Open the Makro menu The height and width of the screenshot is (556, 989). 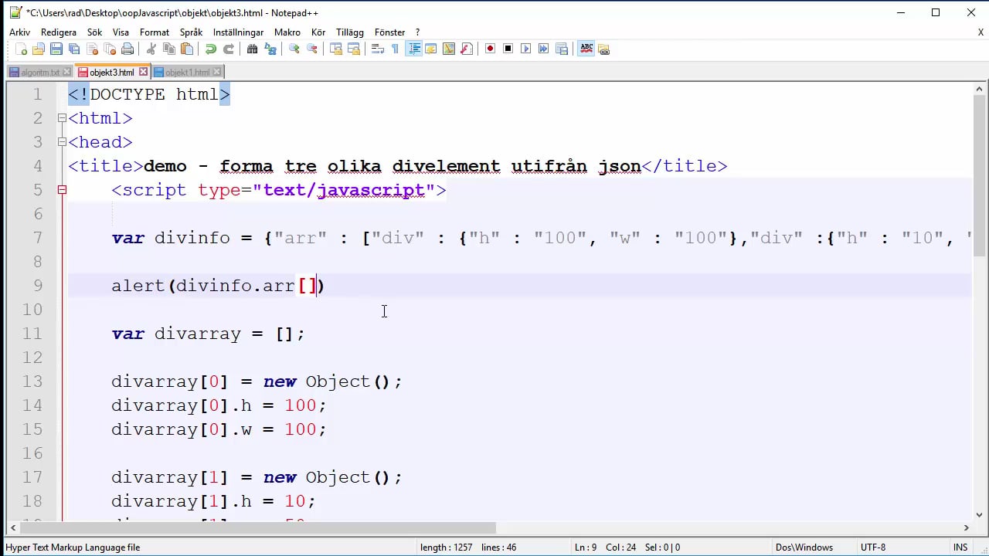[x=287, y=32]
